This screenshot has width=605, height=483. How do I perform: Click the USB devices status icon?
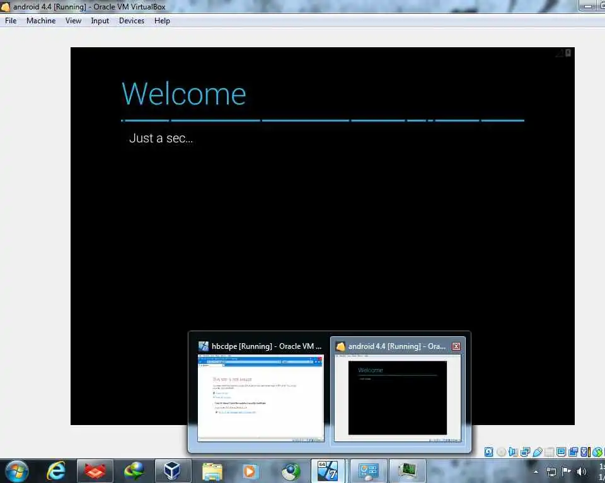tap(538, 452)
